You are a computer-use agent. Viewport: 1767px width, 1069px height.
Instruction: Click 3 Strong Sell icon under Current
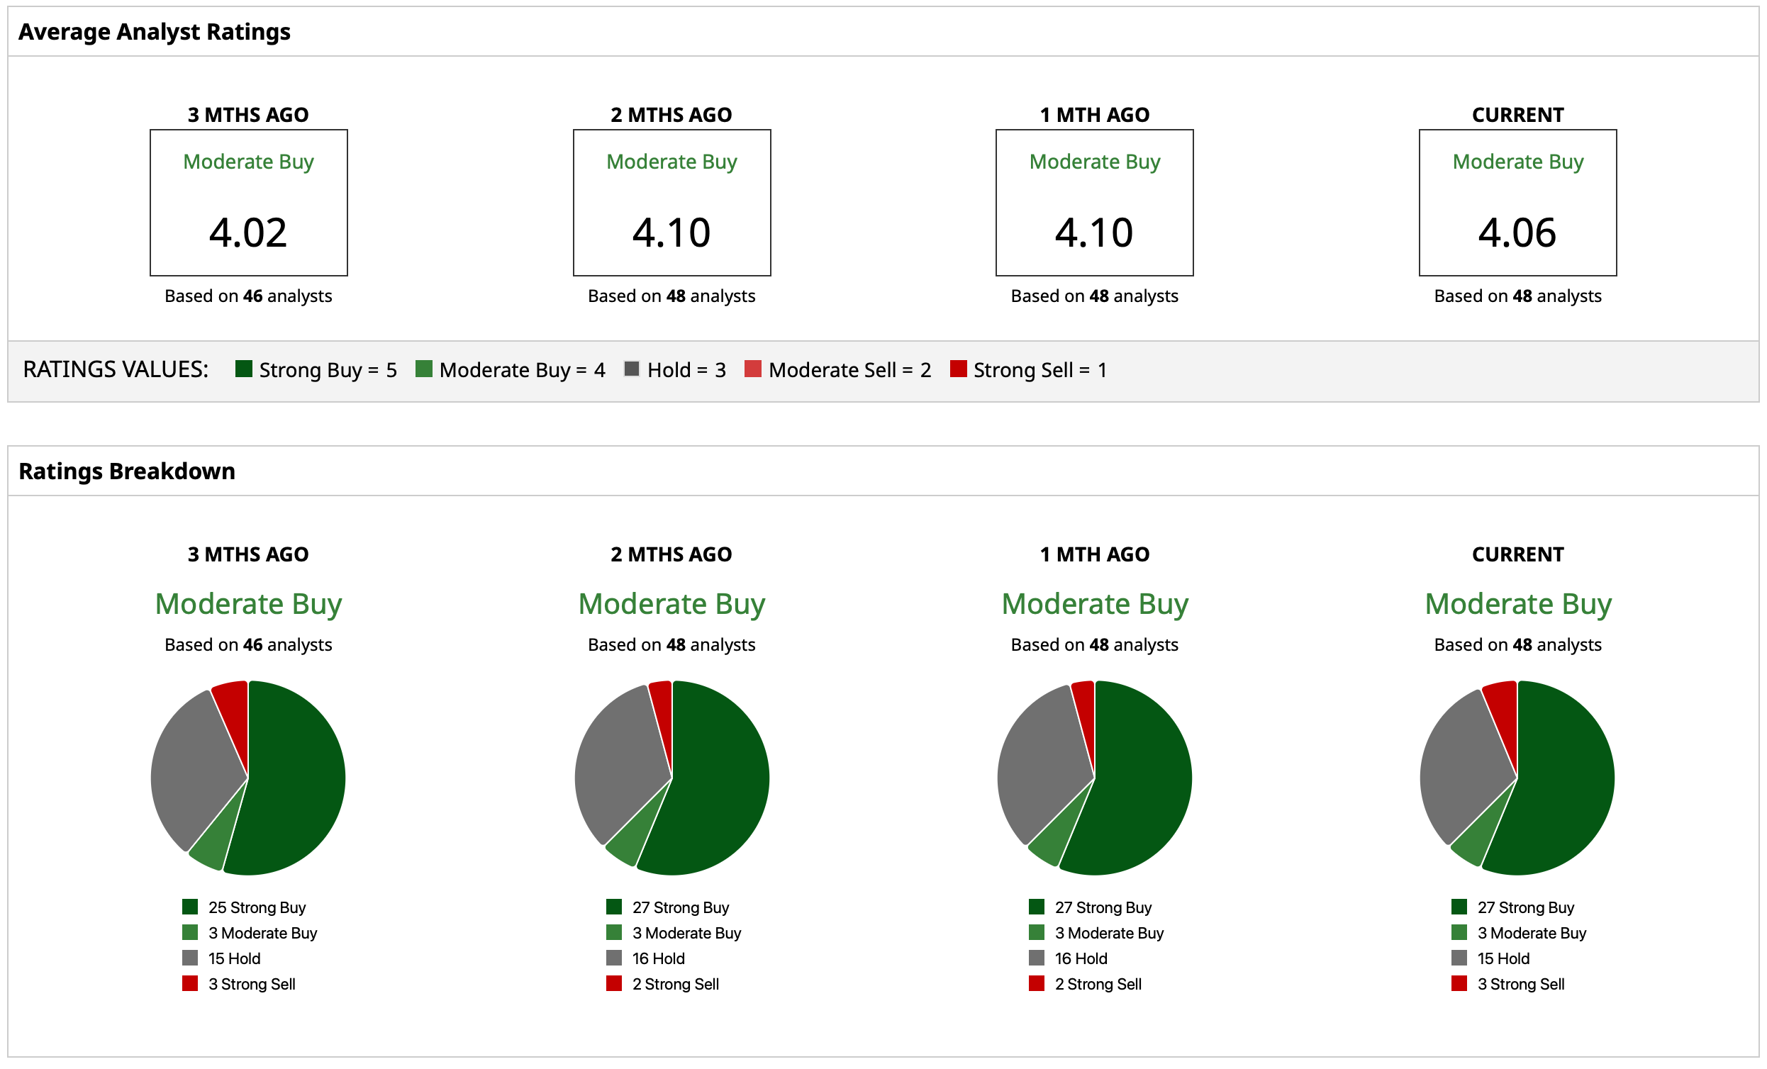point(1459,984)
